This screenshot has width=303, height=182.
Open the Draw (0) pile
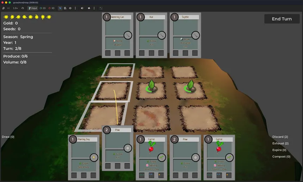click(8, 137)
